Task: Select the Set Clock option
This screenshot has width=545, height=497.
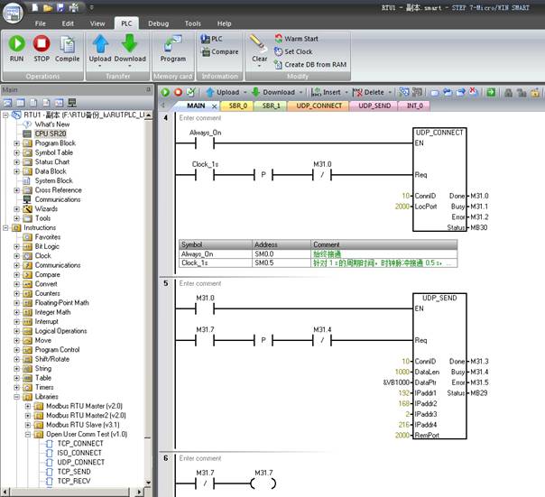Action: [298, 51]
